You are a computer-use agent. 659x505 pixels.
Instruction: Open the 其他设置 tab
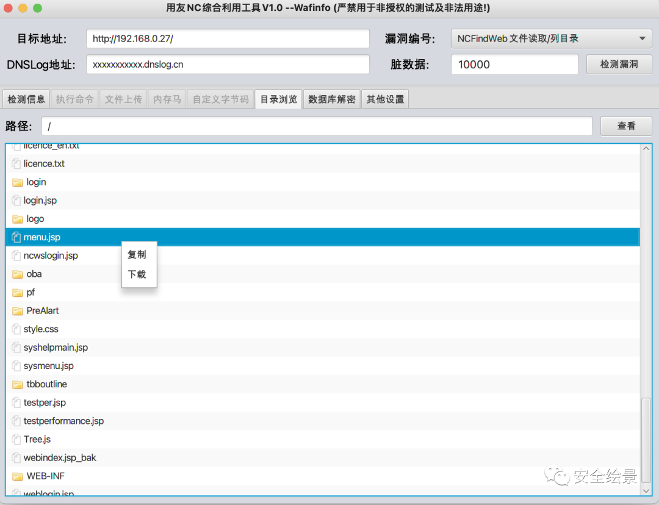coord(385,99)
